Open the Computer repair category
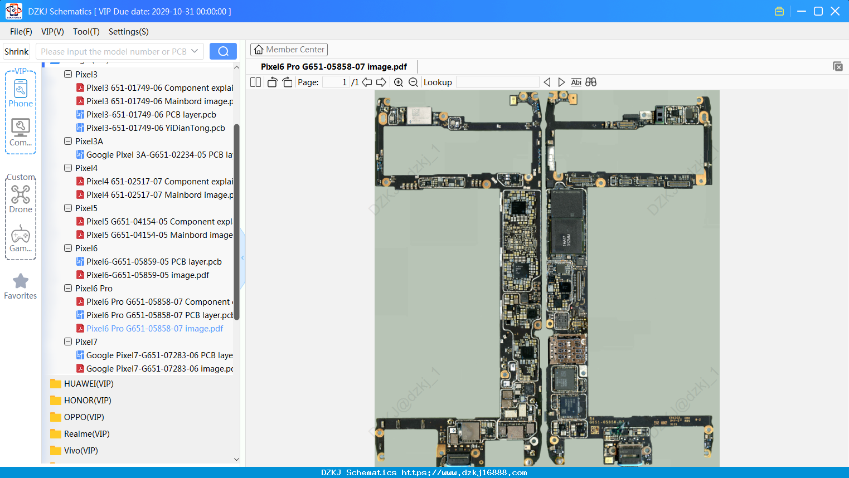The height and width of the screenshot is (478, 849). pos(21,133)
